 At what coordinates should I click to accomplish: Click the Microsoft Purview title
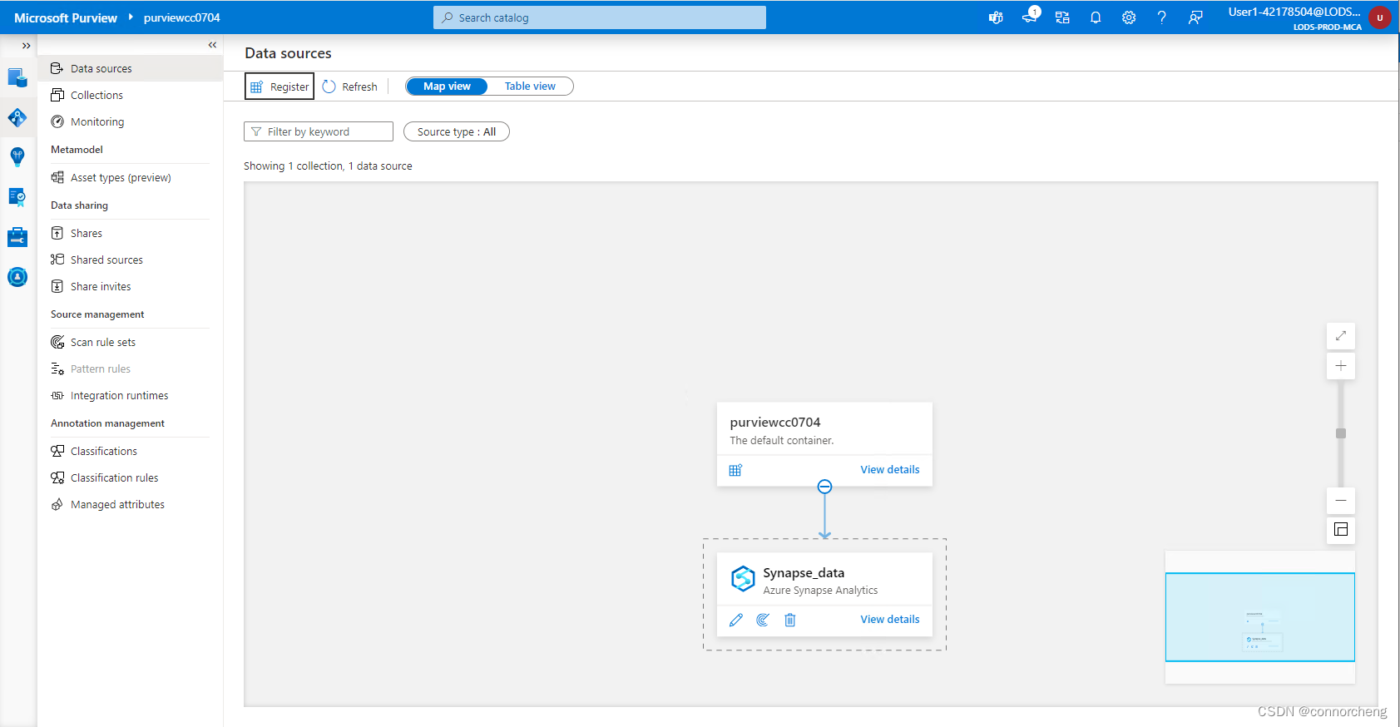click(66, 17)
